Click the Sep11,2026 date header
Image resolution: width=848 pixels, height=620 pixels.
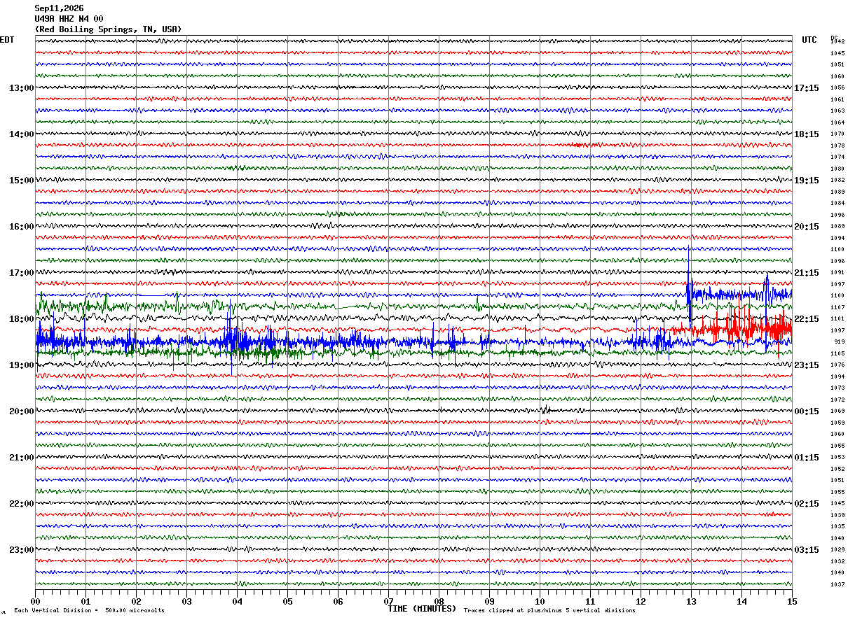point(59,8)
